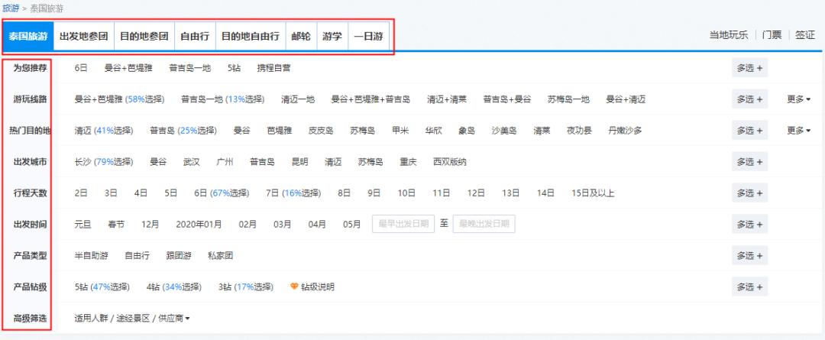Viewport: 825px width, 340px height.
Task: Select route 清迈+清莱
Action: 447,99
